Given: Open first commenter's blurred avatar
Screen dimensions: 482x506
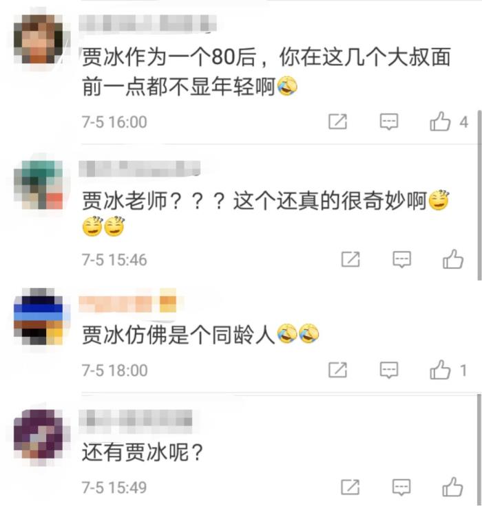Looking at the screenshot, I should 39,38.
